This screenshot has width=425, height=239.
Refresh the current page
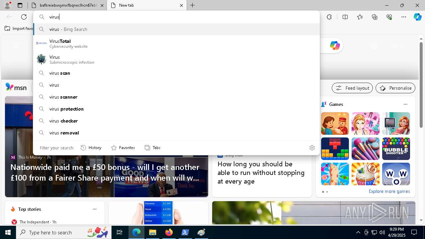click(24, 17)
